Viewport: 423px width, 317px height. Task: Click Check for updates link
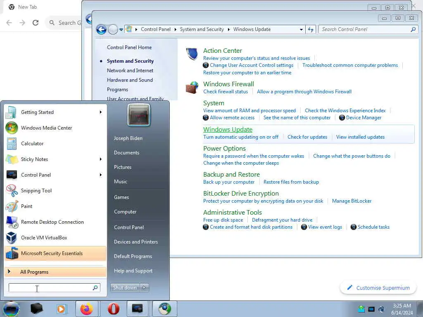307,137
